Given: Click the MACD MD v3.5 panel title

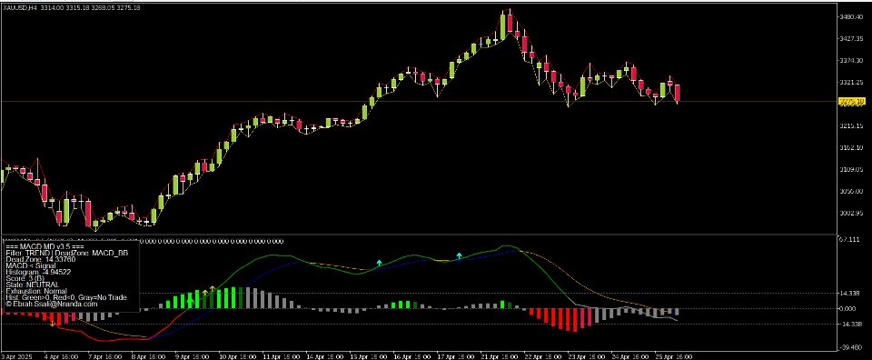Looking at the screenshot, I should point(45,246).
